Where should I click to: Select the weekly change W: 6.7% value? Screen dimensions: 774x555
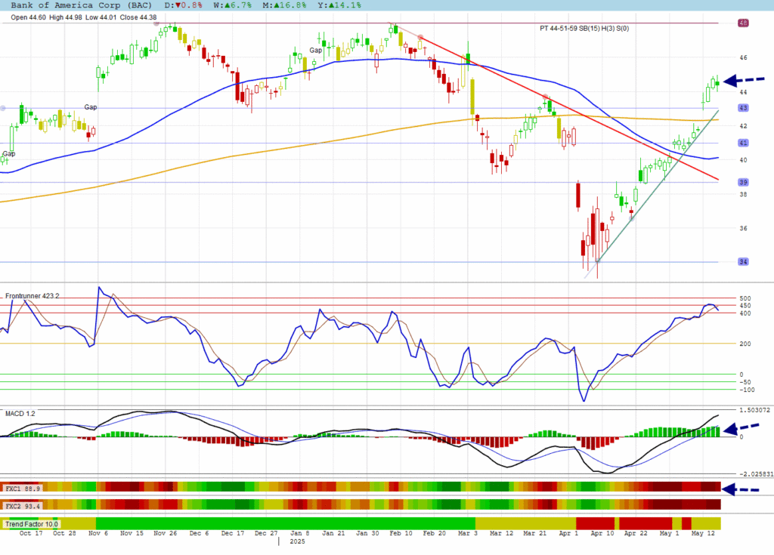(233, 5)
